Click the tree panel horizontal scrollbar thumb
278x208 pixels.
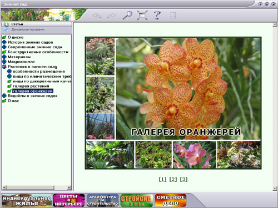(x=31, y=187)
